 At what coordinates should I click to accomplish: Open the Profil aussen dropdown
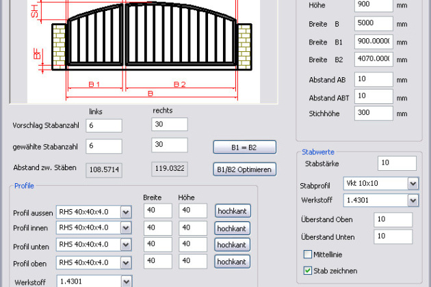coord(125,212)
